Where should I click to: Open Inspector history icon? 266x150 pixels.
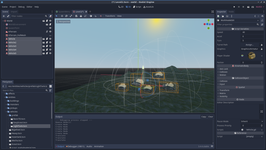(262, 16)
